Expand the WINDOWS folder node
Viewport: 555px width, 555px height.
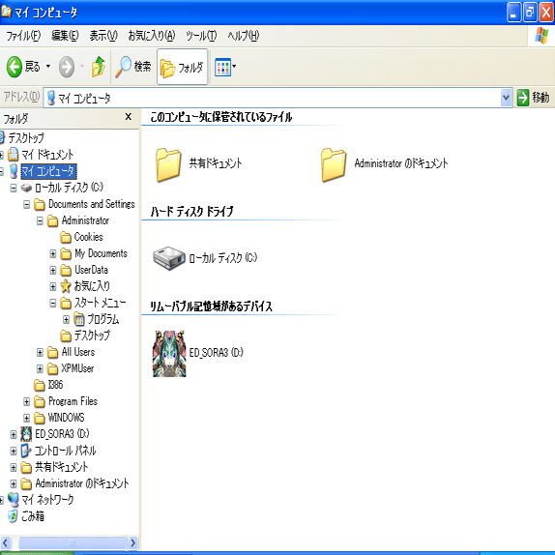coord(26,418)
